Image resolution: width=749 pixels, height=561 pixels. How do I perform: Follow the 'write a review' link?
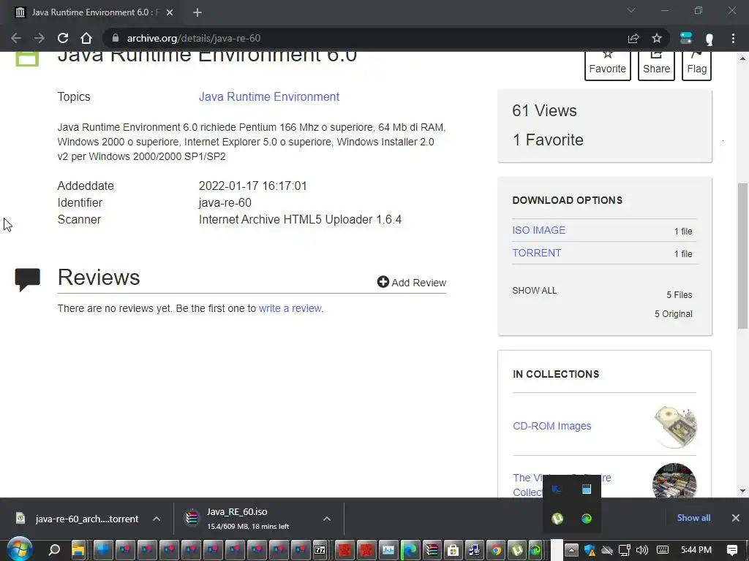(290, 308)
